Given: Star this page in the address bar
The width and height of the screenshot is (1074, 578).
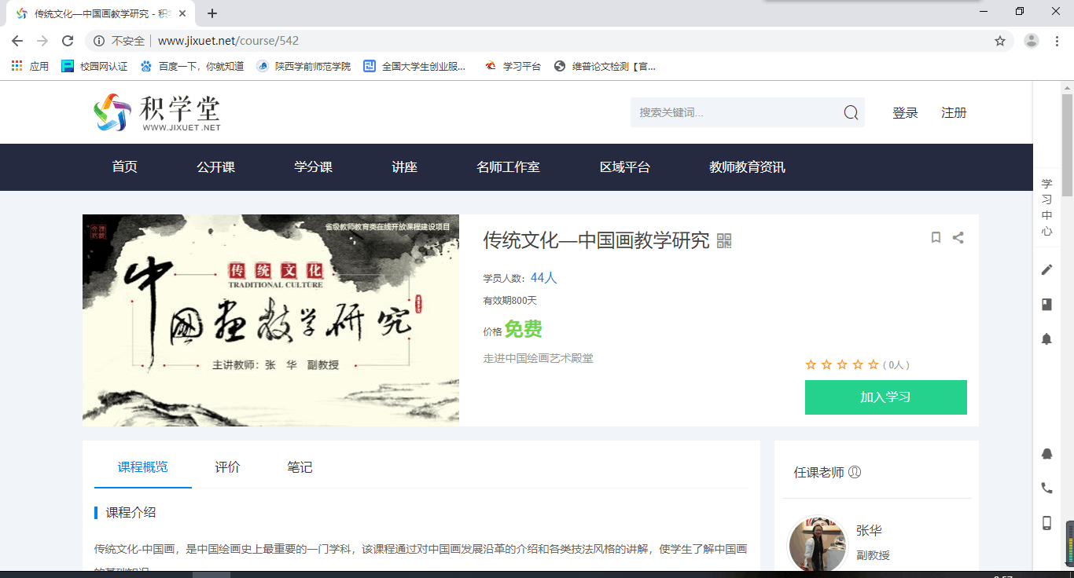Looking at the screenshot, I should [x=1000, y=41].
